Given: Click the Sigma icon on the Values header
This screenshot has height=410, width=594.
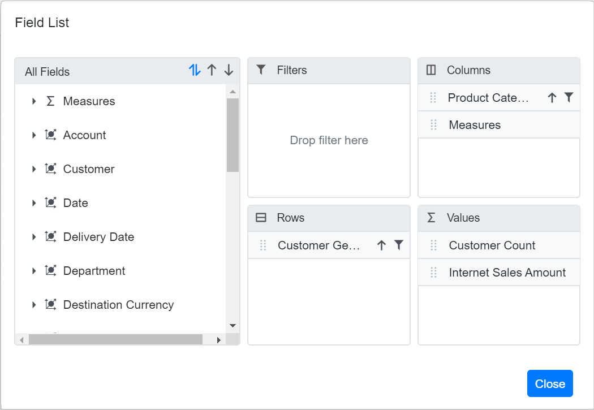Looking at the screenshot, I should [x=430, y=218].
